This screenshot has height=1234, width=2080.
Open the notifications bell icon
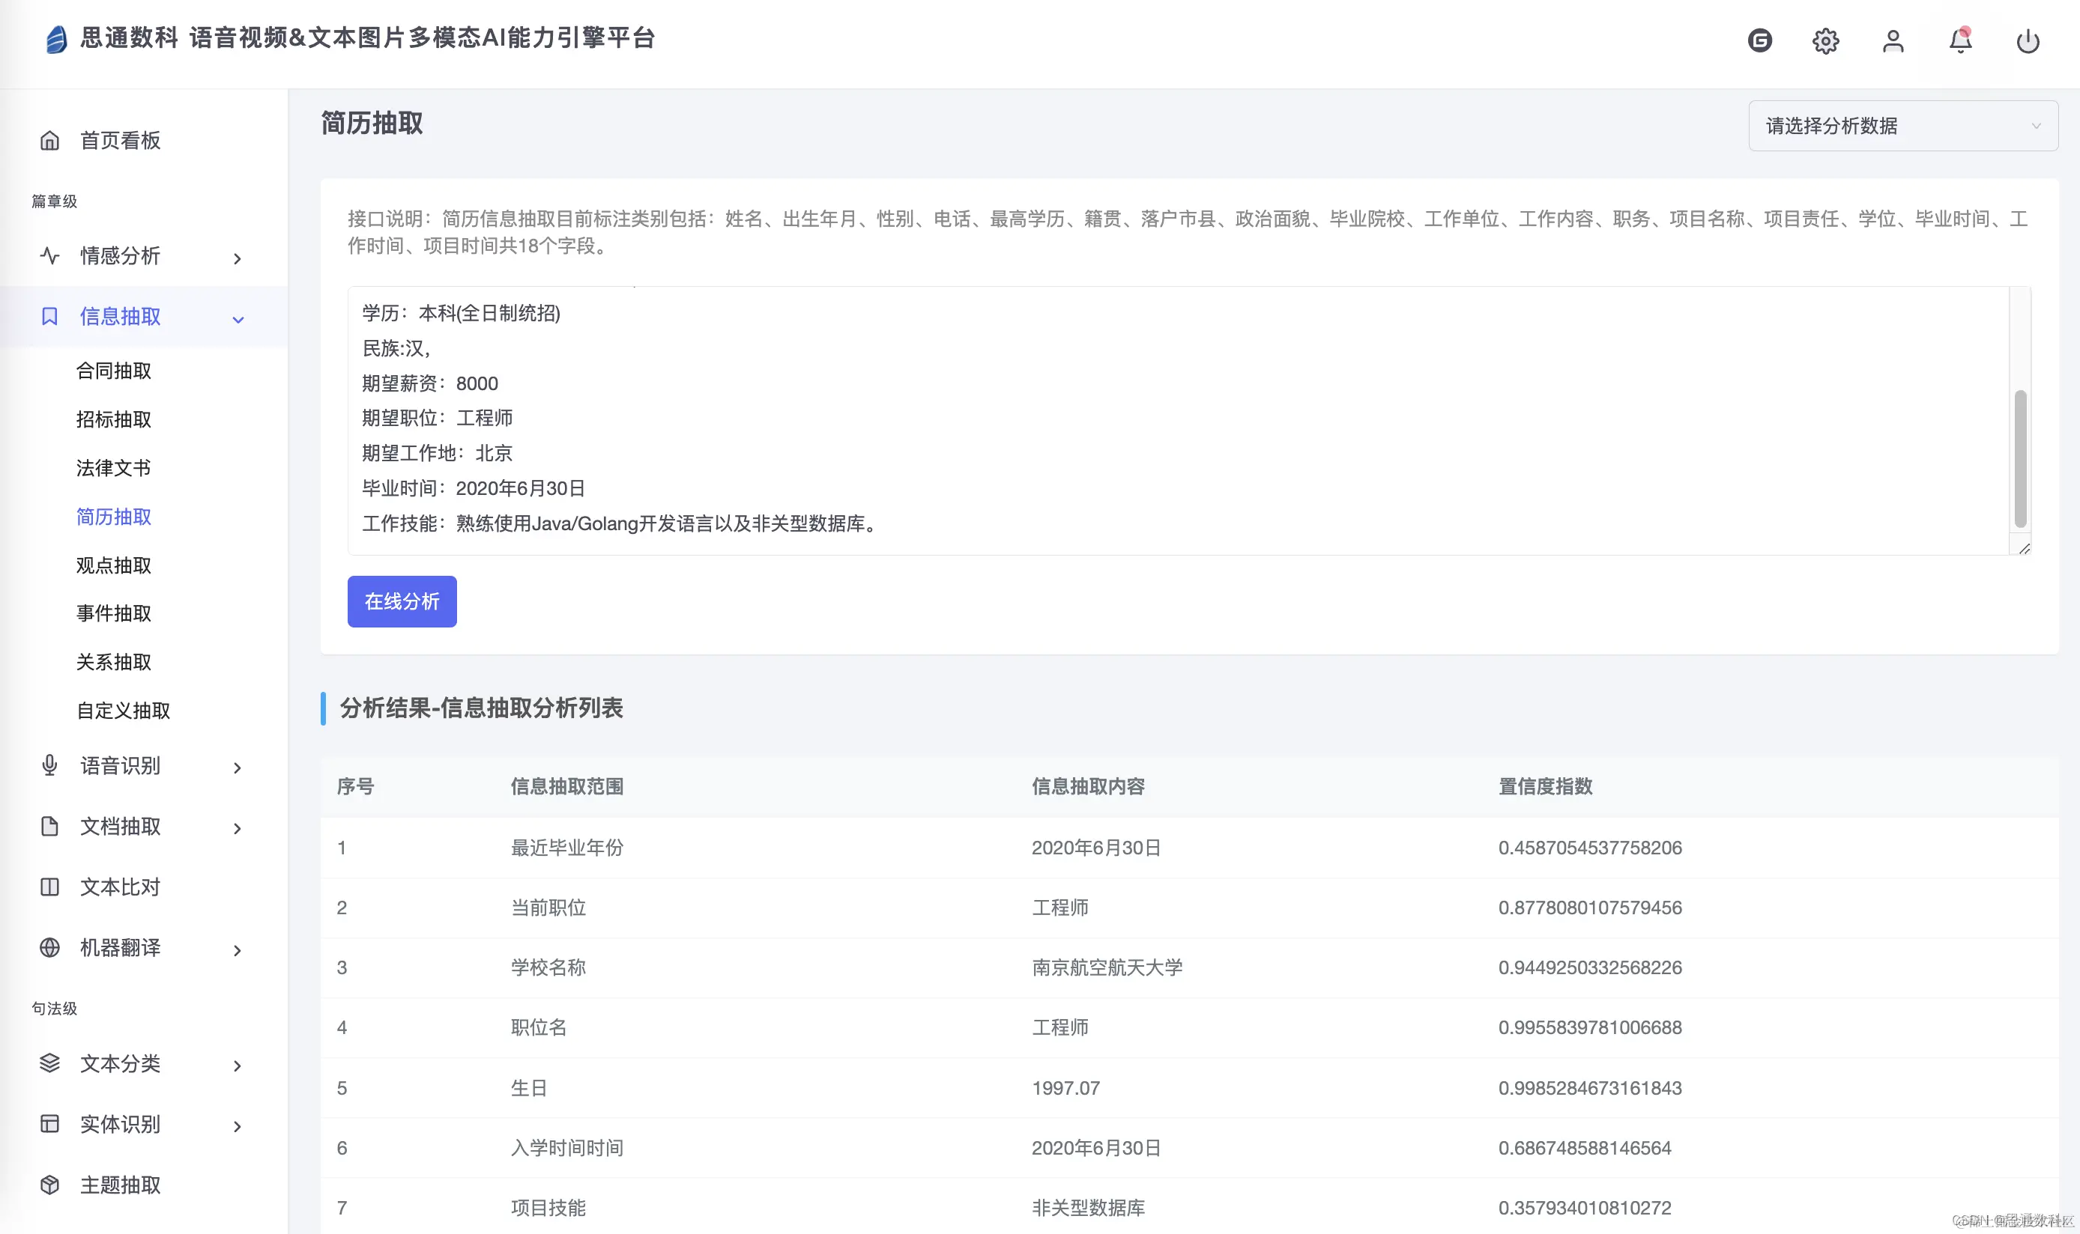(x=1960, y=40)
